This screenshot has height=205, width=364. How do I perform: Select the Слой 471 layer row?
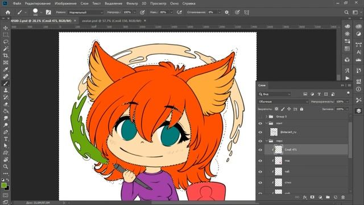(x=307, y=150)
